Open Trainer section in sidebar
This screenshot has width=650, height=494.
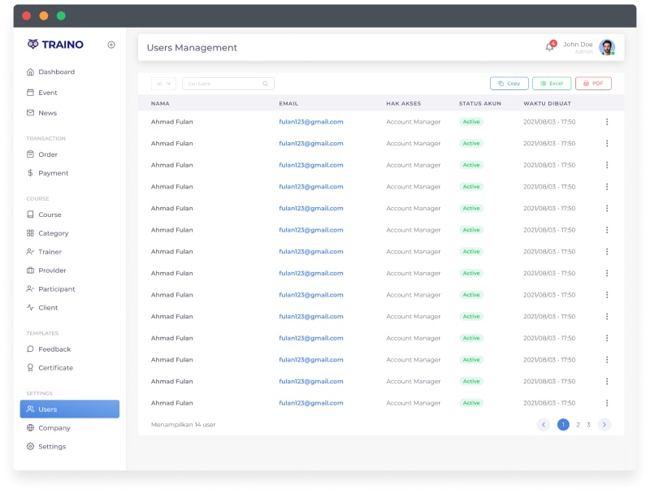click(50, 252)
